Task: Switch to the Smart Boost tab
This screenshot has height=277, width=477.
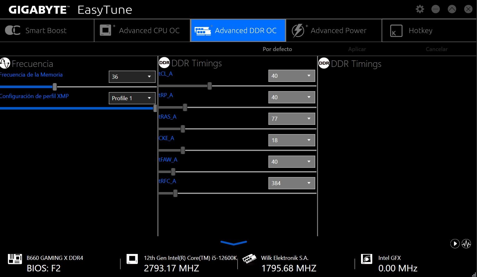Action: (47, 31)
